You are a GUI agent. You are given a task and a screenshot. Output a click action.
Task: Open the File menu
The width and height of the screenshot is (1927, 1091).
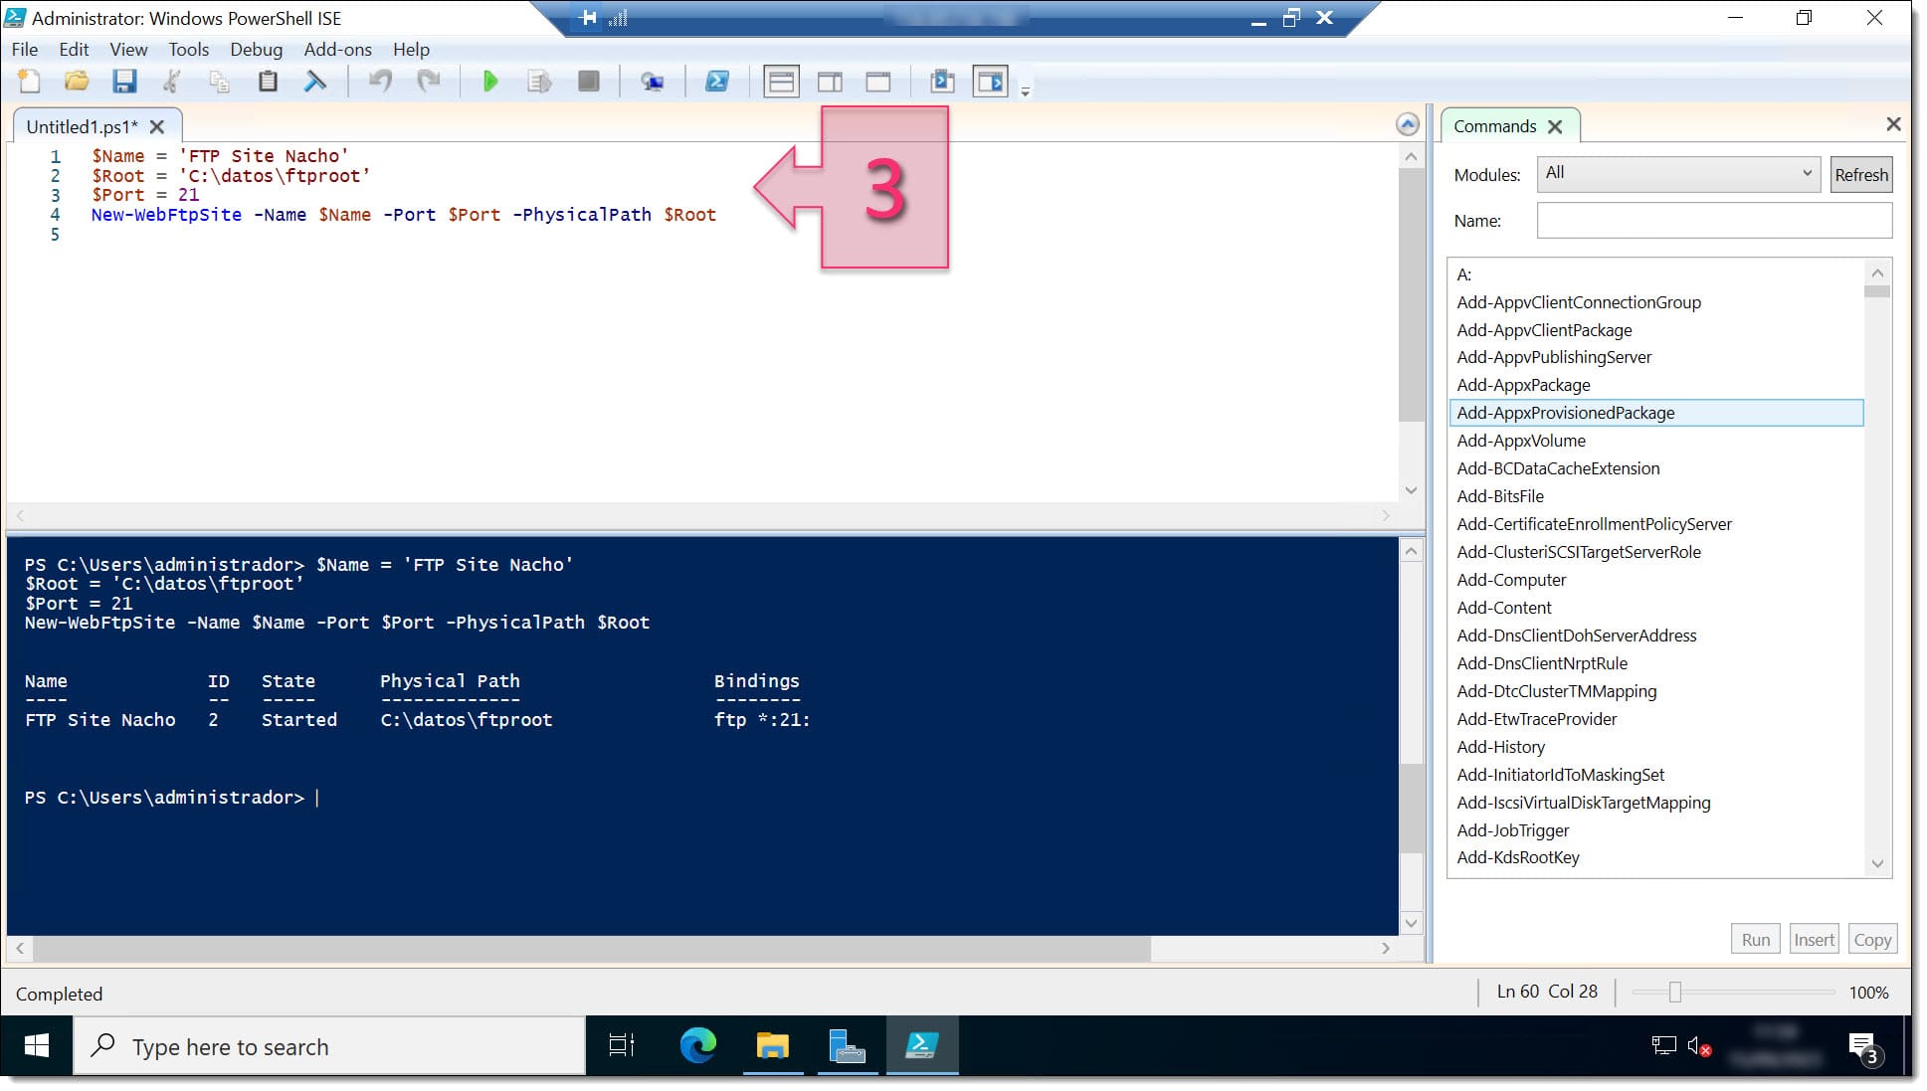pyautogui.click(x=25, y=49)
